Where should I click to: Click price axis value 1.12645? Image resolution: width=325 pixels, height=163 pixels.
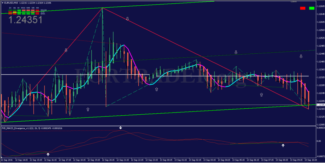[x=321, y=14]
